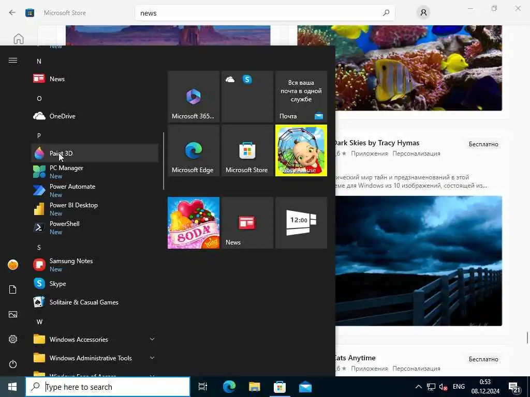
Task: Launch OneDrive from the app list
Action: tap(95, 116)
